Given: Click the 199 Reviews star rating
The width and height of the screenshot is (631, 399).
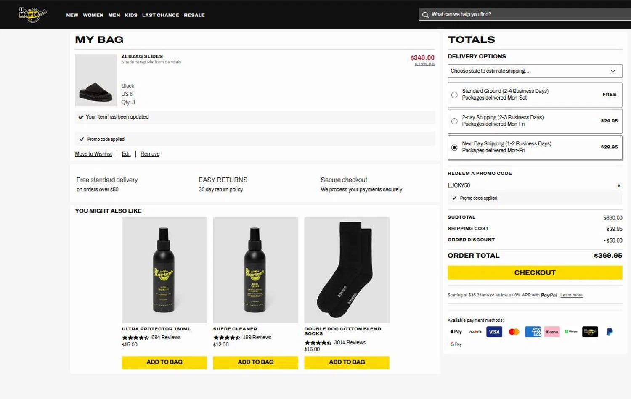Looking at the screenshot, I should pos(227,338).
